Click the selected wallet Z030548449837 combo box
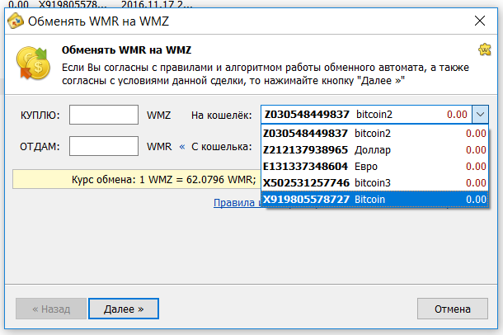The width and height of the screenshot is (503, 335). [x=365, y=115]
